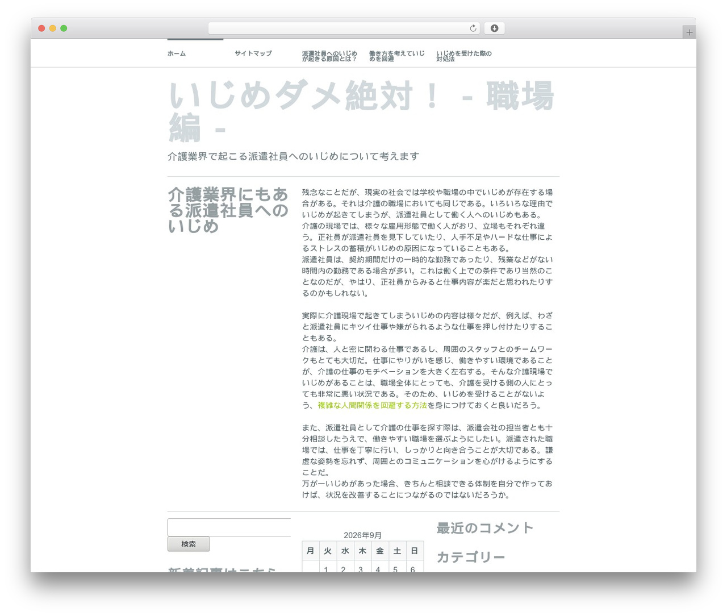Select the 月 column header in calendar
Viewport: 727px width, 616px height.
coord(311,551)
